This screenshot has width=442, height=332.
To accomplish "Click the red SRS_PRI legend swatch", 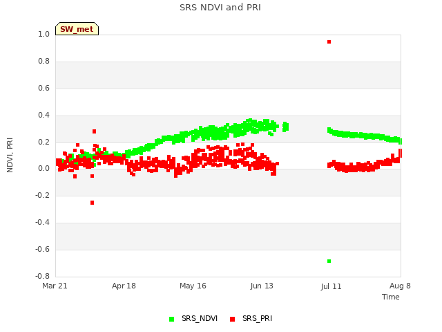I will pos(232,320).
